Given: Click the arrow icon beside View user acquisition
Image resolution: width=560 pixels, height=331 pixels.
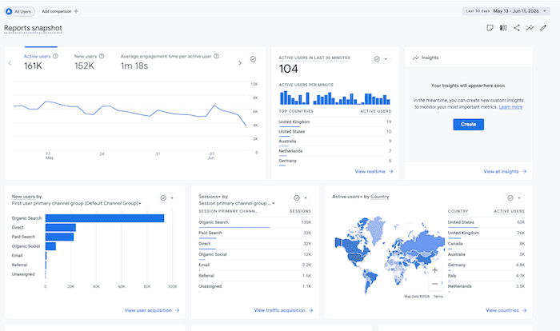Looking at the screenshot, I should click(177, 310).
